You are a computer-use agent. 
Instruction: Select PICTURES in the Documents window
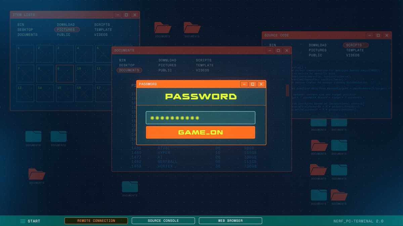(x=168, y=65)
